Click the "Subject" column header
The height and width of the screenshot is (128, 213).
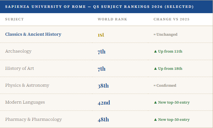click(14, 19)
